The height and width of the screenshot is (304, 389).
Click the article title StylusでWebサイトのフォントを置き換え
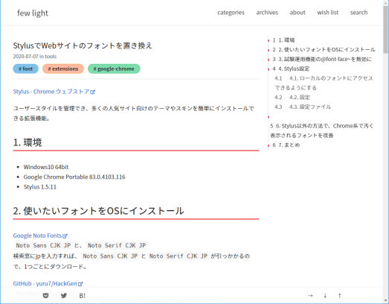pyautogui.click(x=83, y=45)
